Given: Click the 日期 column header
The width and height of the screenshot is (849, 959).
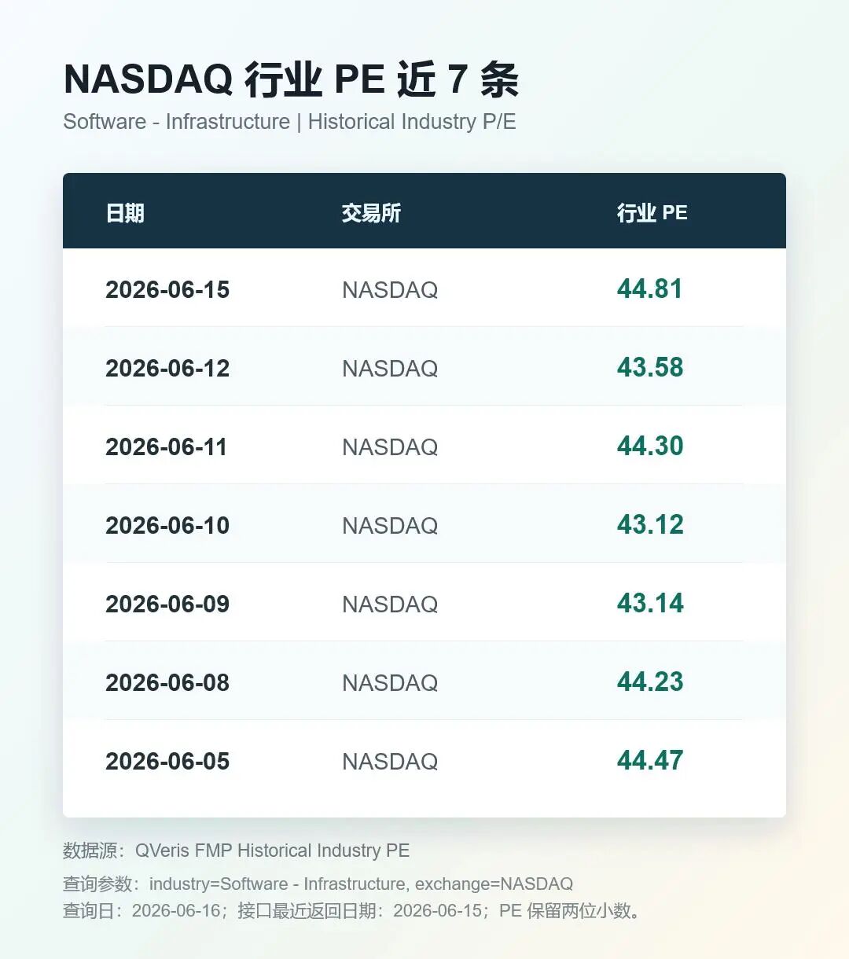Looking at the screenshot, I should (x=125, y=213).
